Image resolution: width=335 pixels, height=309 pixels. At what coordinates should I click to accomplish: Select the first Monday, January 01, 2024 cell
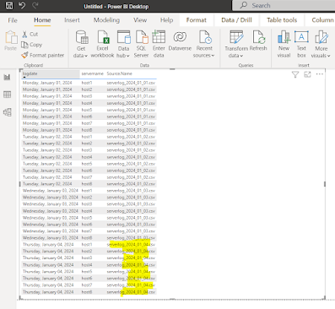coord(47,83)
